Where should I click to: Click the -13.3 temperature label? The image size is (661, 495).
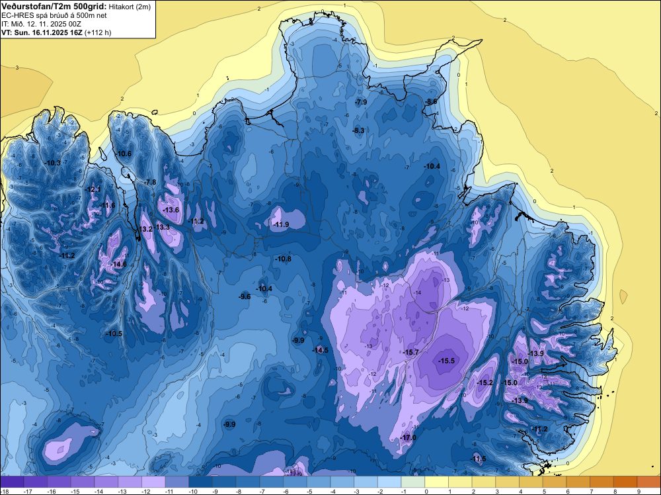pyautogui.click(x=162, y=227)
